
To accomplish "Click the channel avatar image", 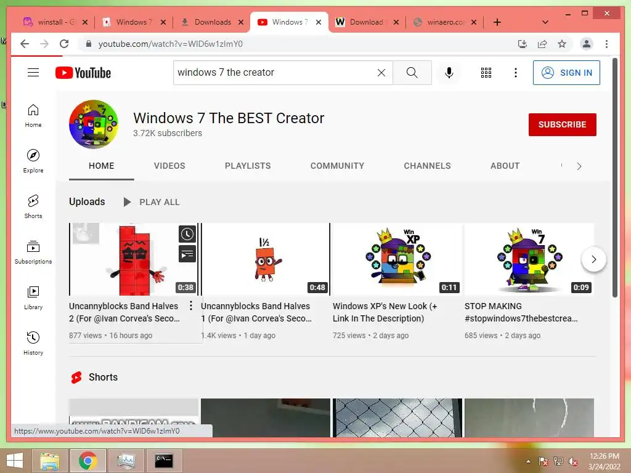I will tap(94, 124).
